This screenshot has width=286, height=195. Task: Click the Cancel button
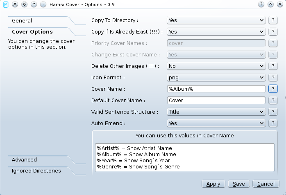coord(266,184)
